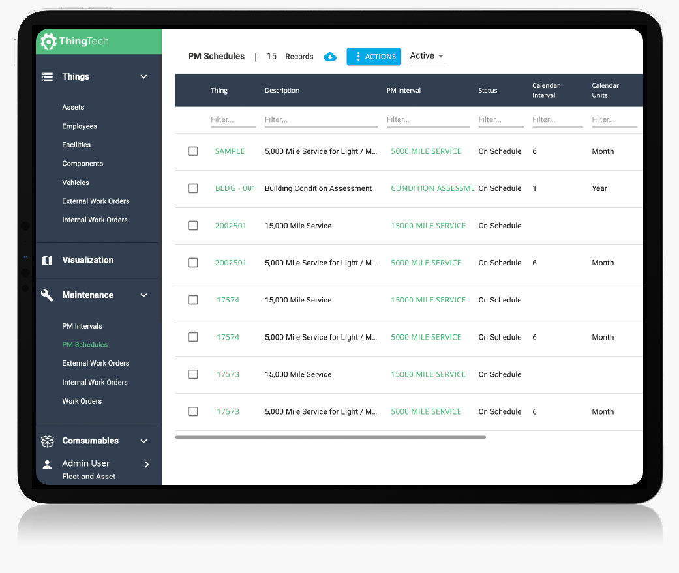Open Work Orders under Maintenance
This screenshot has width=679, height=573.
[82, 401]
